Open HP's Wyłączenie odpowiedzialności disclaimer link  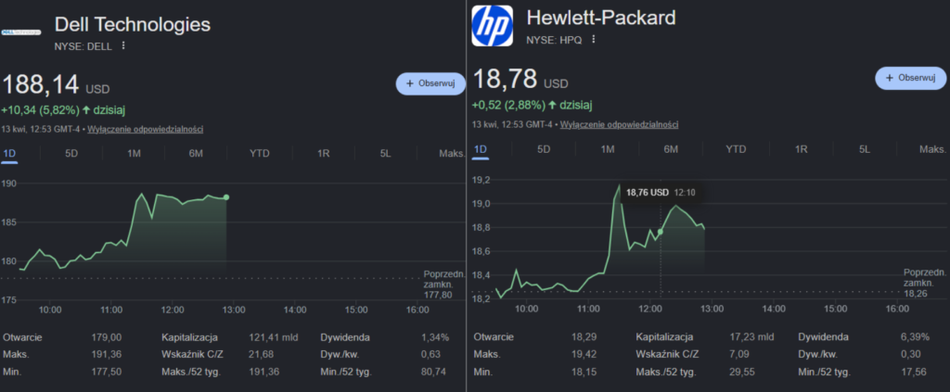click(x=619, y=124)
